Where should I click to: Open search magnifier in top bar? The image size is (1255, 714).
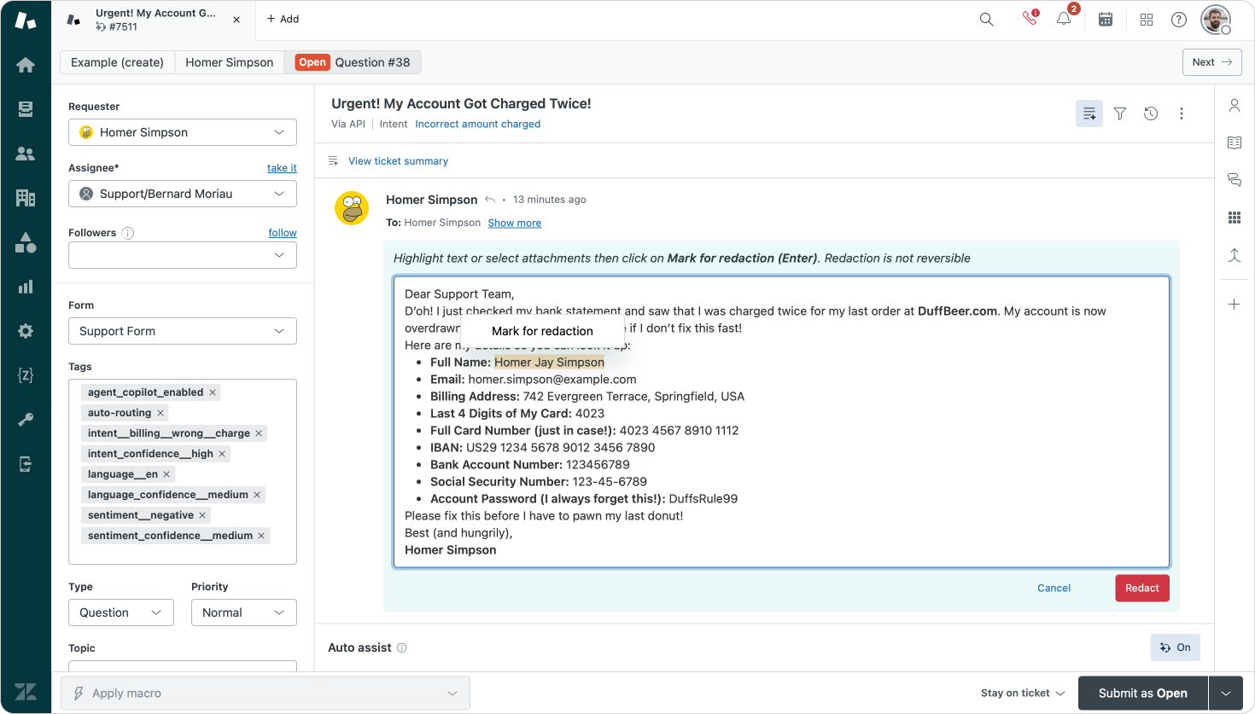click(x=986, y=19)
